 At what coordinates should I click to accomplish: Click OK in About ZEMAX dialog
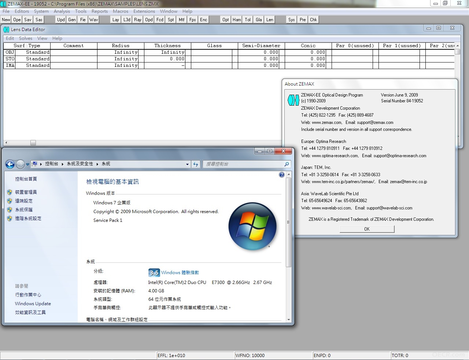pos(367,229)
